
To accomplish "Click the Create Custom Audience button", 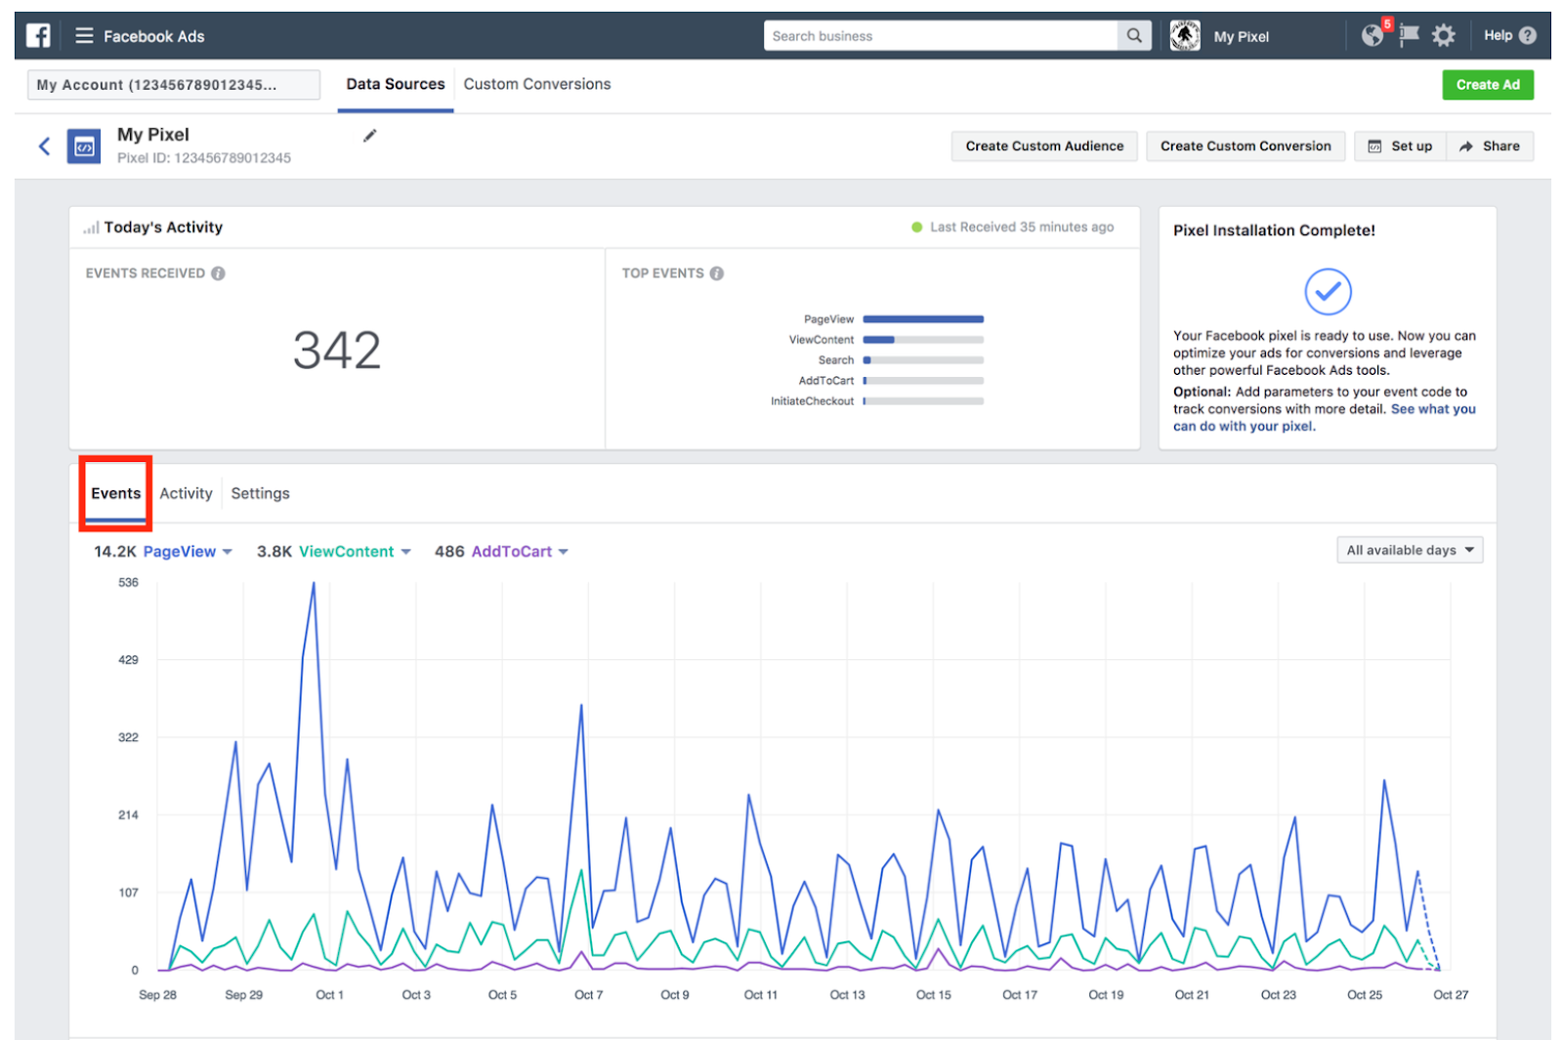I will (1044, 146).
